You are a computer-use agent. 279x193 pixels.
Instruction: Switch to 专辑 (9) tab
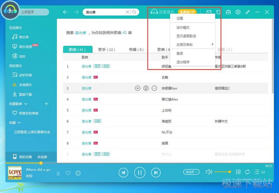[x=136, y=50]
